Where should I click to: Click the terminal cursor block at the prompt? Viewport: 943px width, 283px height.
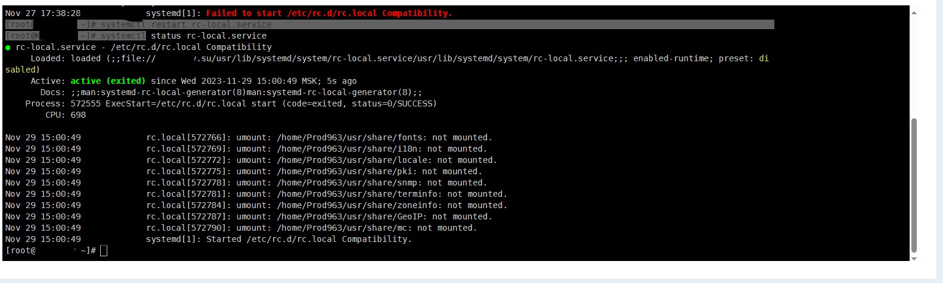[104, 251]
